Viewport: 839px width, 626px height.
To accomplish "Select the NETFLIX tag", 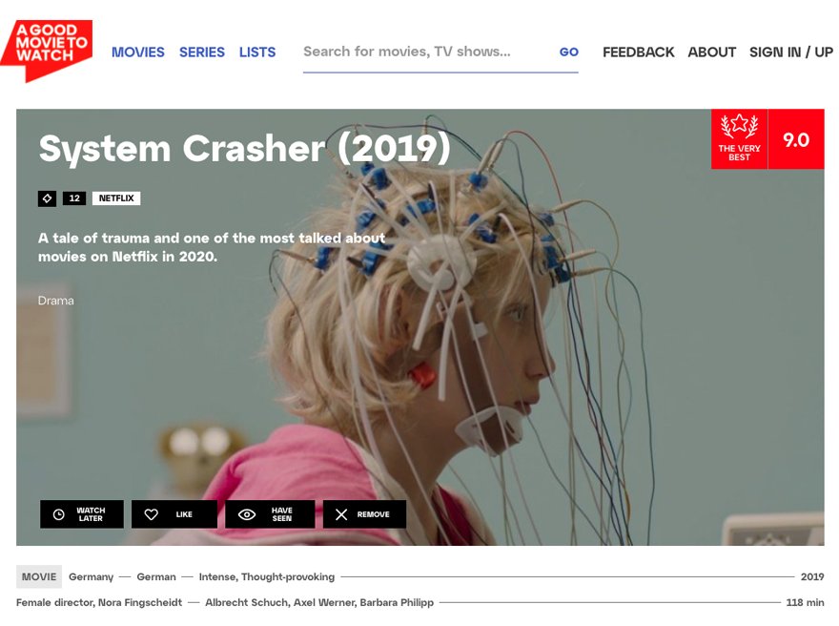I will point(116,198).
